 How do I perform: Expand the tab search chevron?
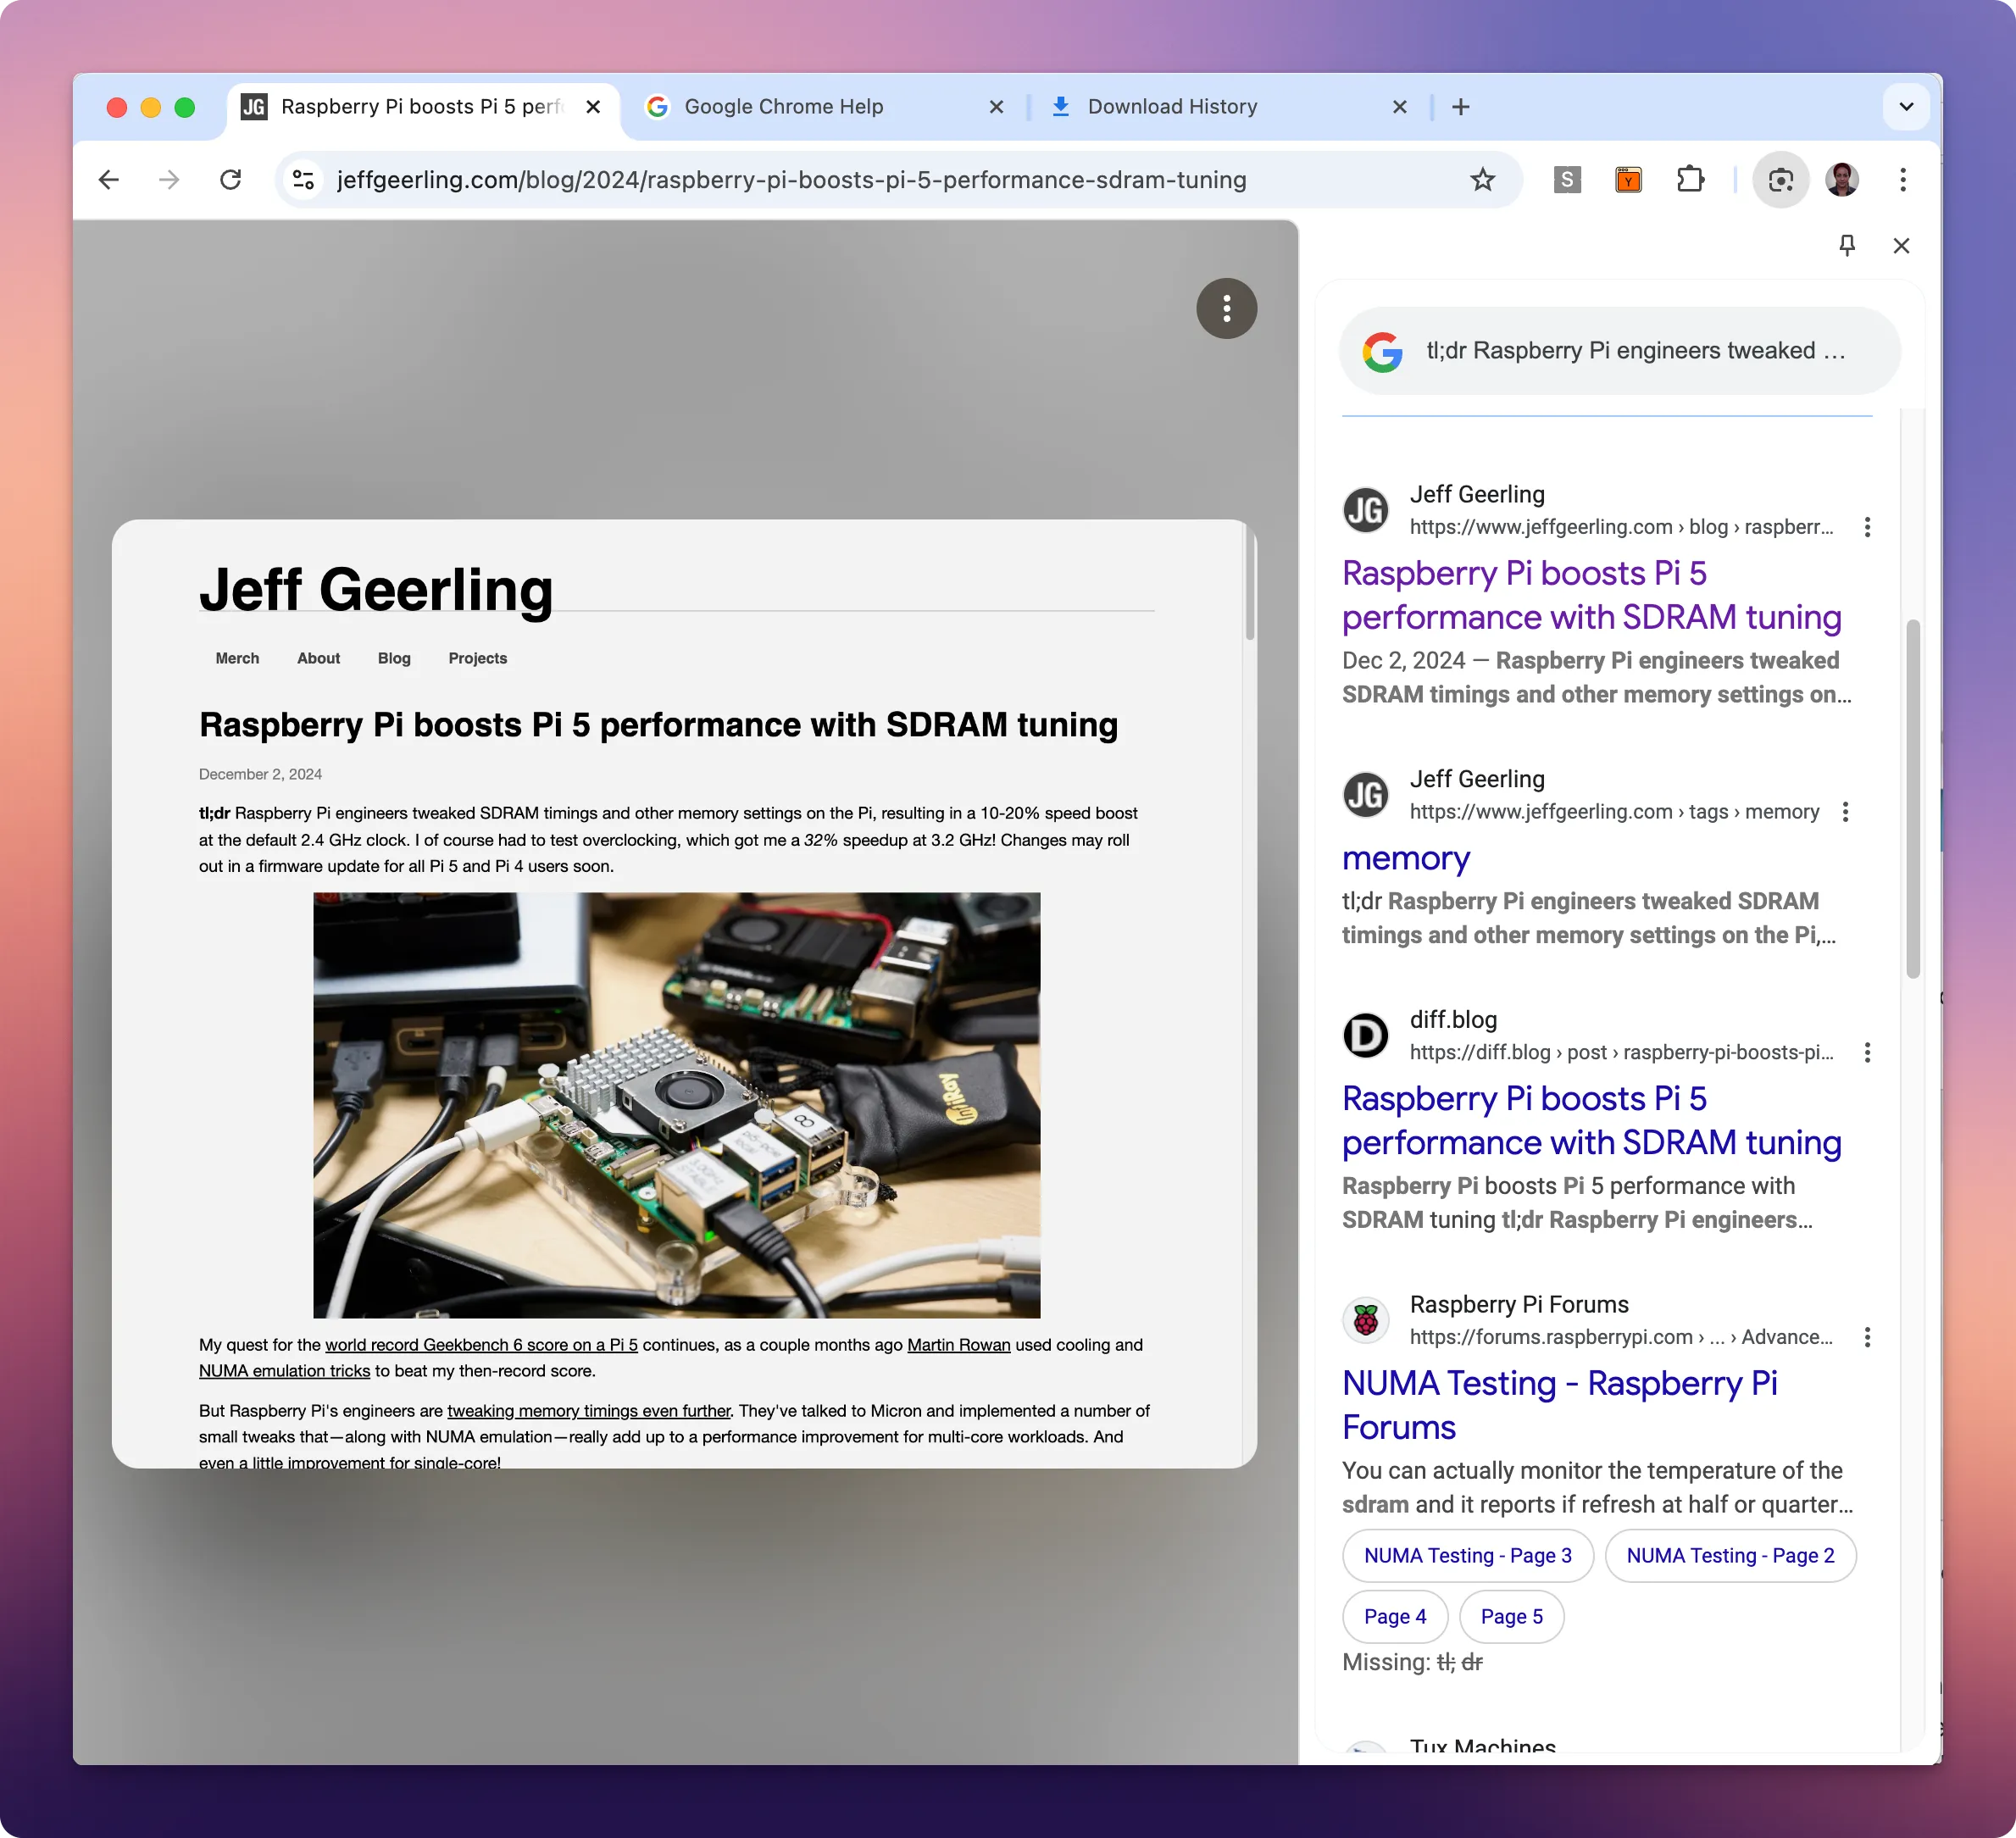point(1906,107)
